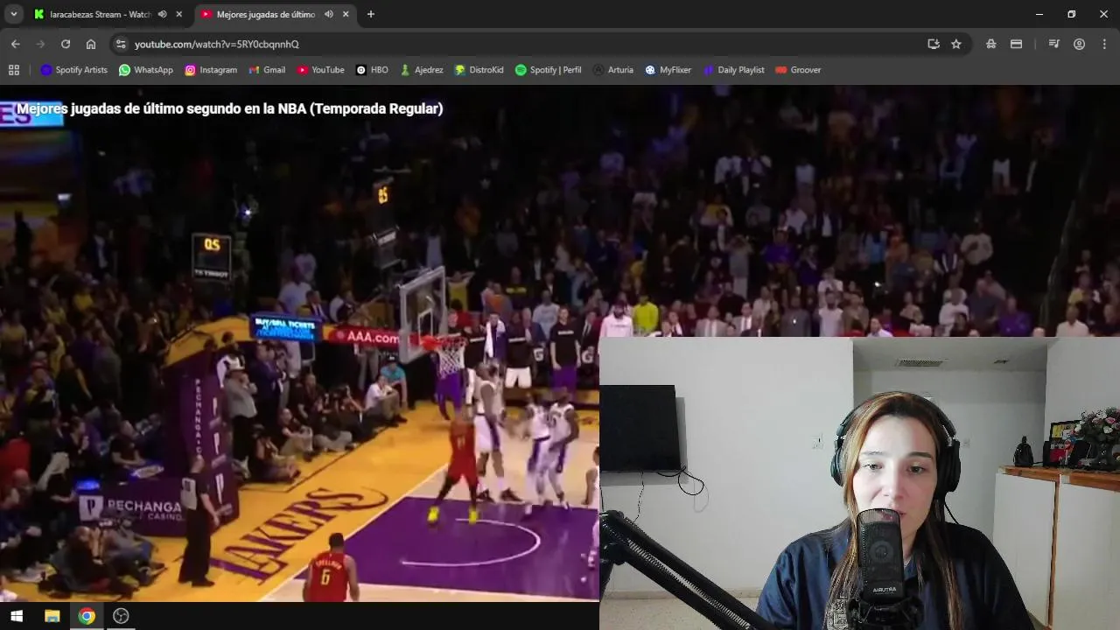Open the wallet card toolbar icon

click(1016, 44)
